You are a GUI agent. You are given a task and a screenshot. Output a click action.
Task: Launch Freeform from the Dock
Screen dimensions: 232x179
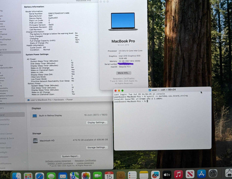tap(155, 175)
